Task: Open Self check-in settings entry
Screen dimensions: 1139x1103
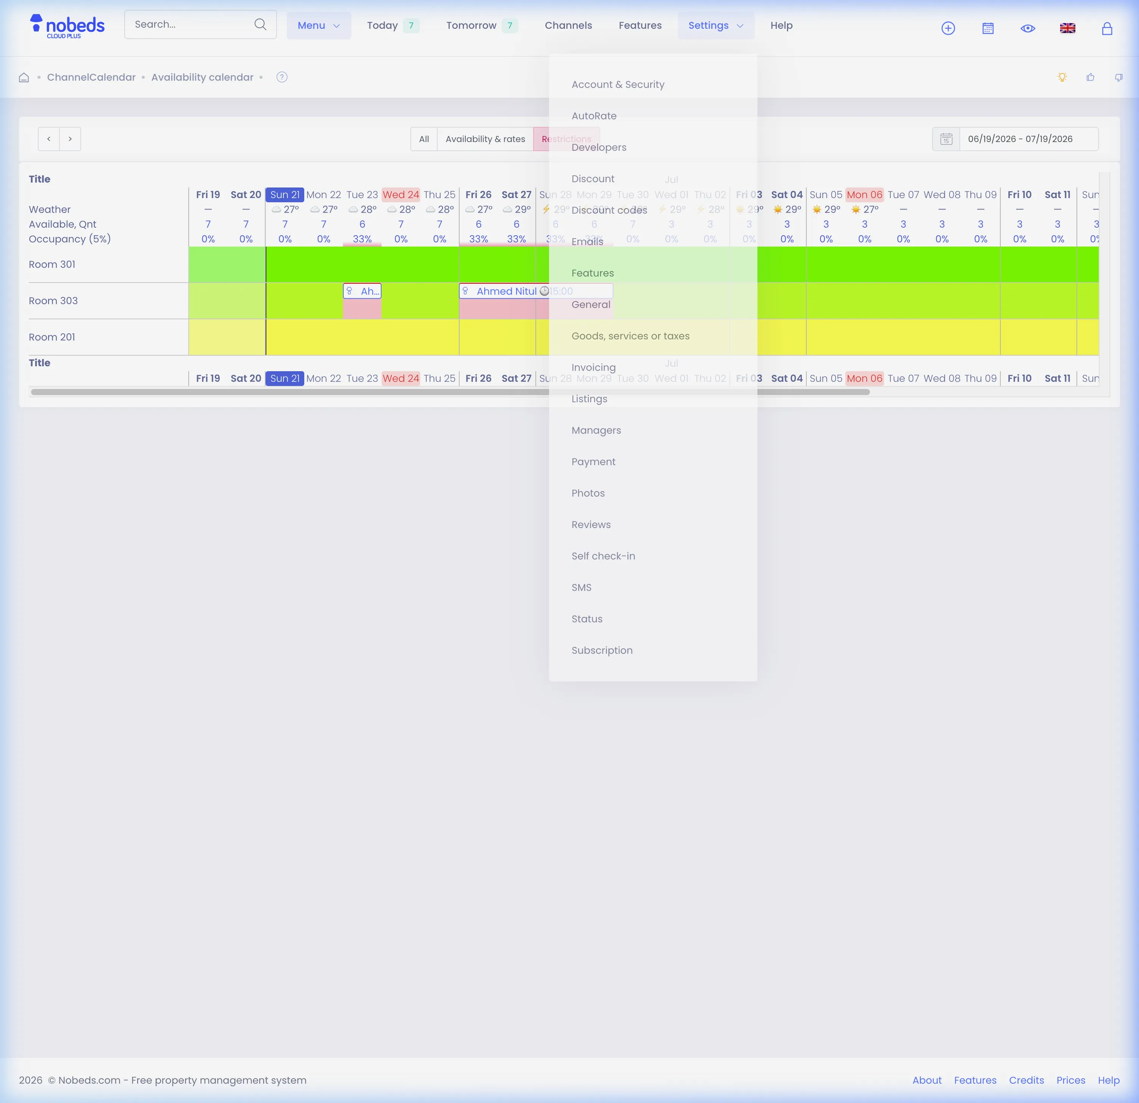Action: (x=602, y=556)
